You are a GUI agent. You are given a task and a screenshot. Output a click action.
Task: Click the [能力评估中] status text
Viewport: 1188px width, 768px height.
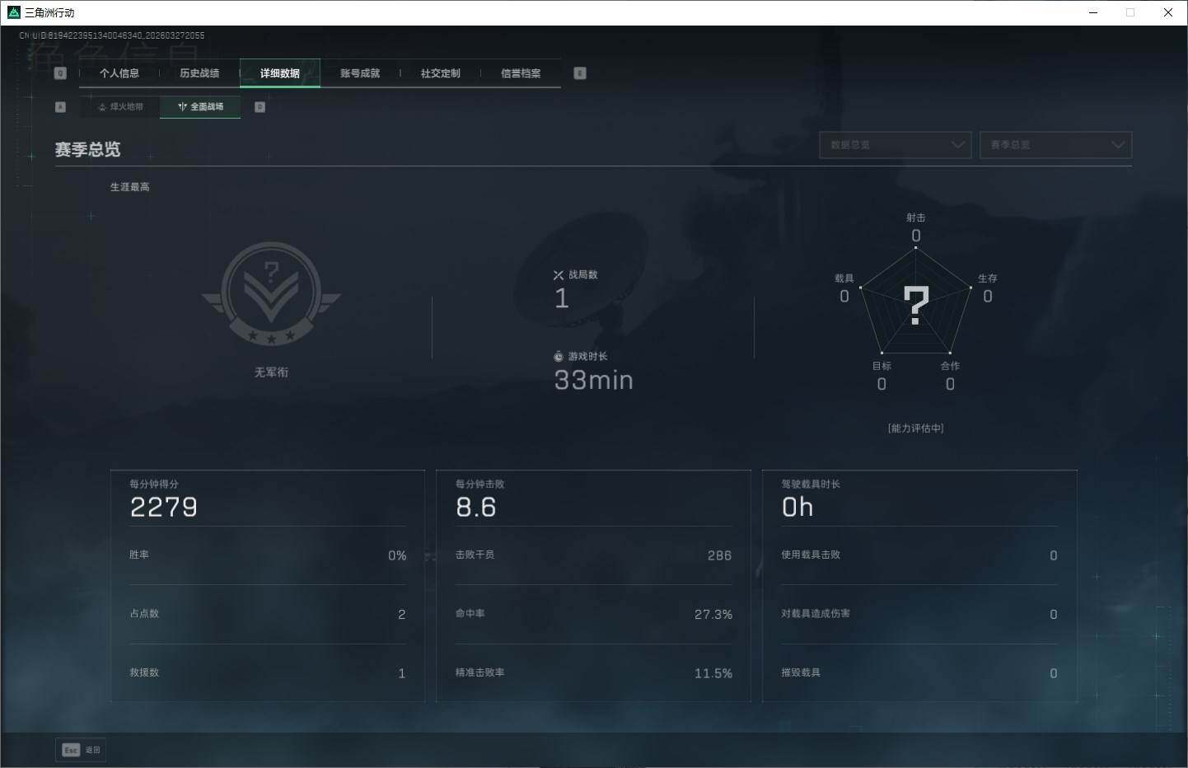click(916, 428)
